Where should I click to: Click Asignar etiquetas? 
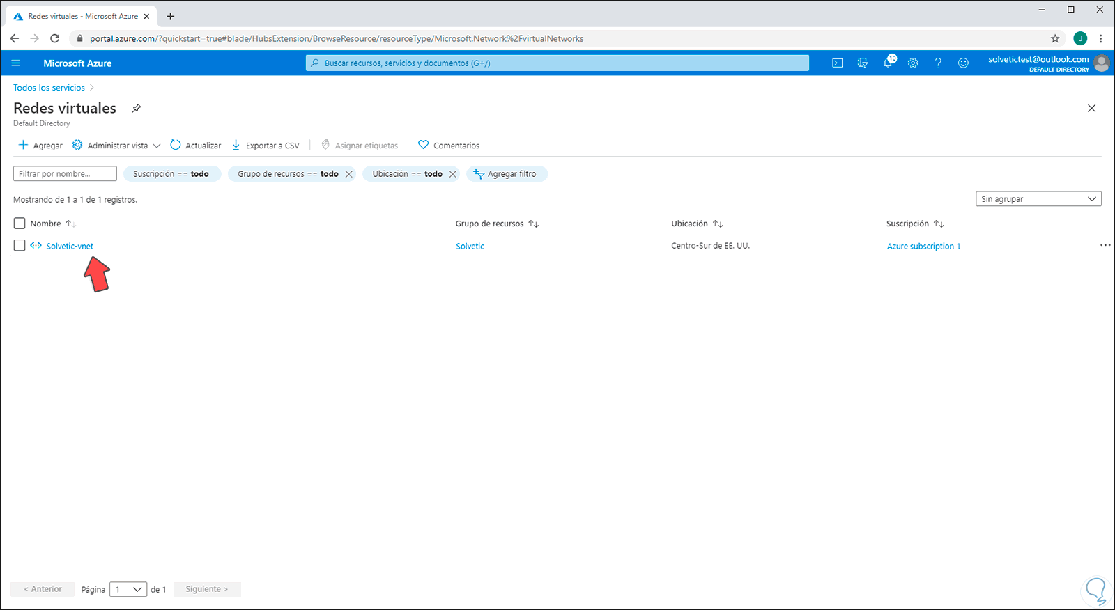click(x=360, y=146)
